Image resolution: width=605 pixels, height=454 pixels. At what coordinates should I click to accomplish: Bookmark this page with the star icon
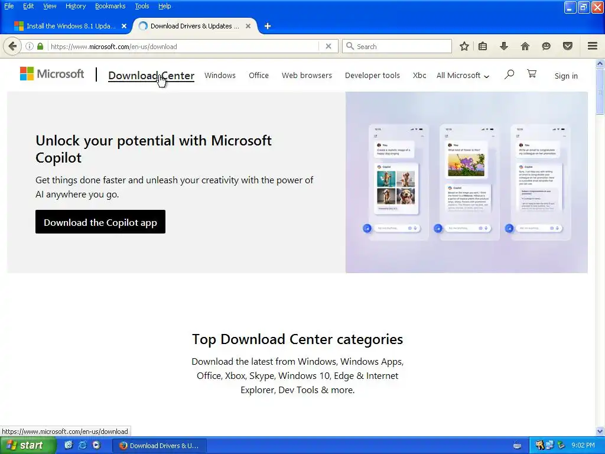point(464,46)
